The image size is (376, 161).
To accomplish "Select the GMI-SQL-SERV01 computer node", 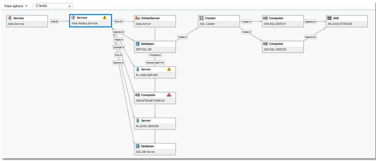I will click(x=283, y=21).
